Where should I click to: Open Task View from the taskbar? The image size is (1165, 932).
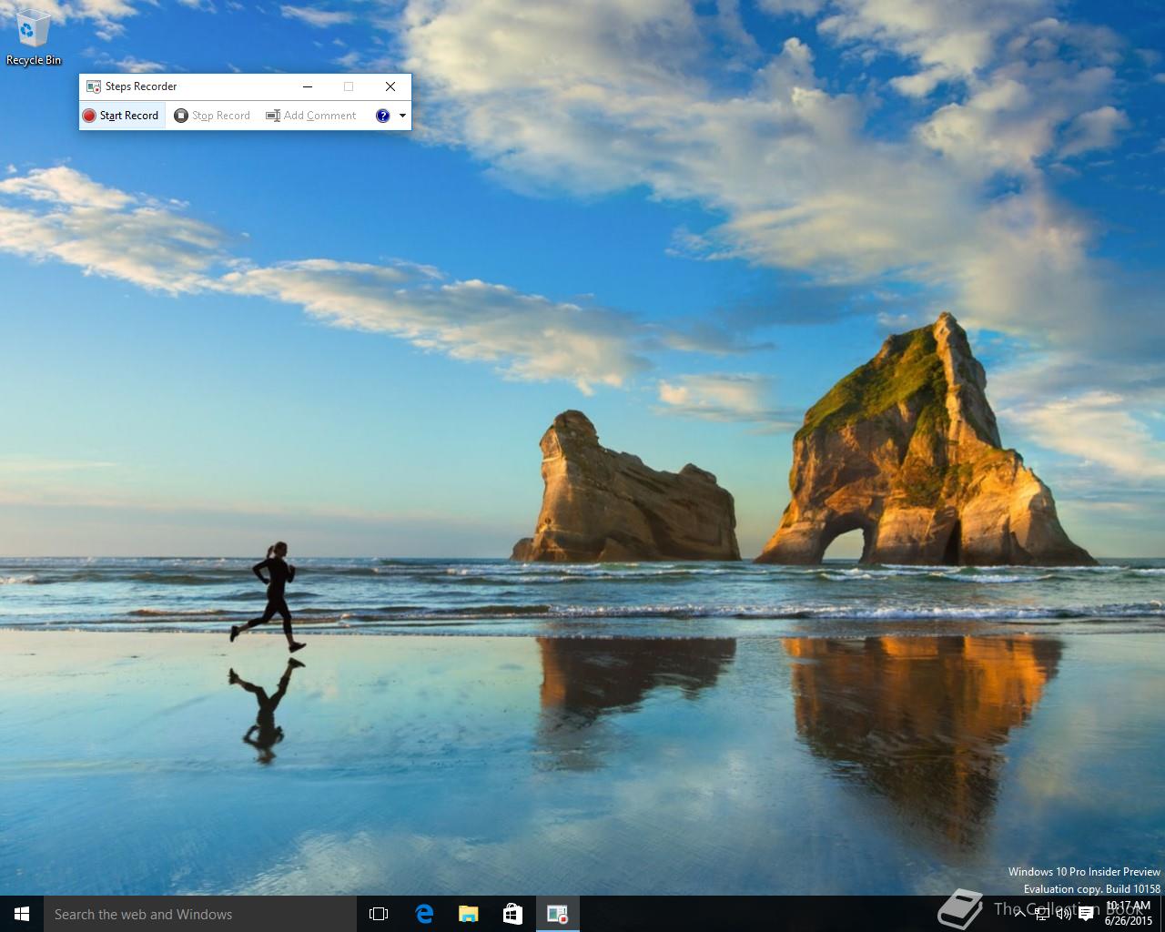tap(379, 914)
